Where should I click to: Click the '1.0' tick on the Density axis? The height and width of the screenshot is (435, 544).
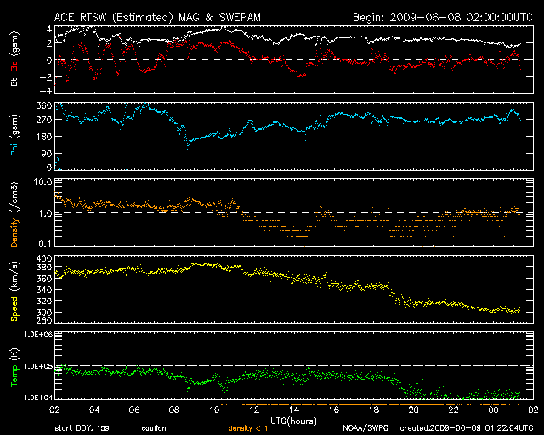(45, 213)
